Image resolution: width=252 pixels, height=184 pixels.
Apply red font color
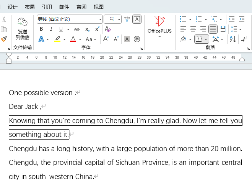pos(73,39)
